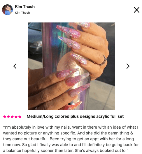
Task: Click the first pink rating star
Action: [5, 117]
